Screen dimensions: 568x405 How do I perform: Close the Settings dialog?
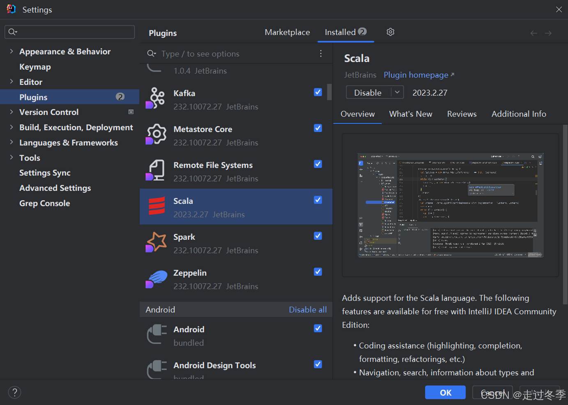[x=559, y=9]
